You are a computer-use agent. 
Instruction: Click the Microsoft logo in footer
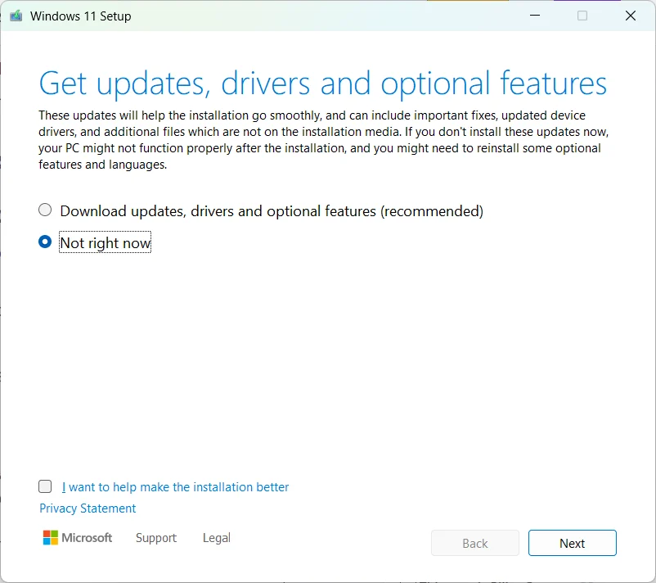(x=78, y=537)
